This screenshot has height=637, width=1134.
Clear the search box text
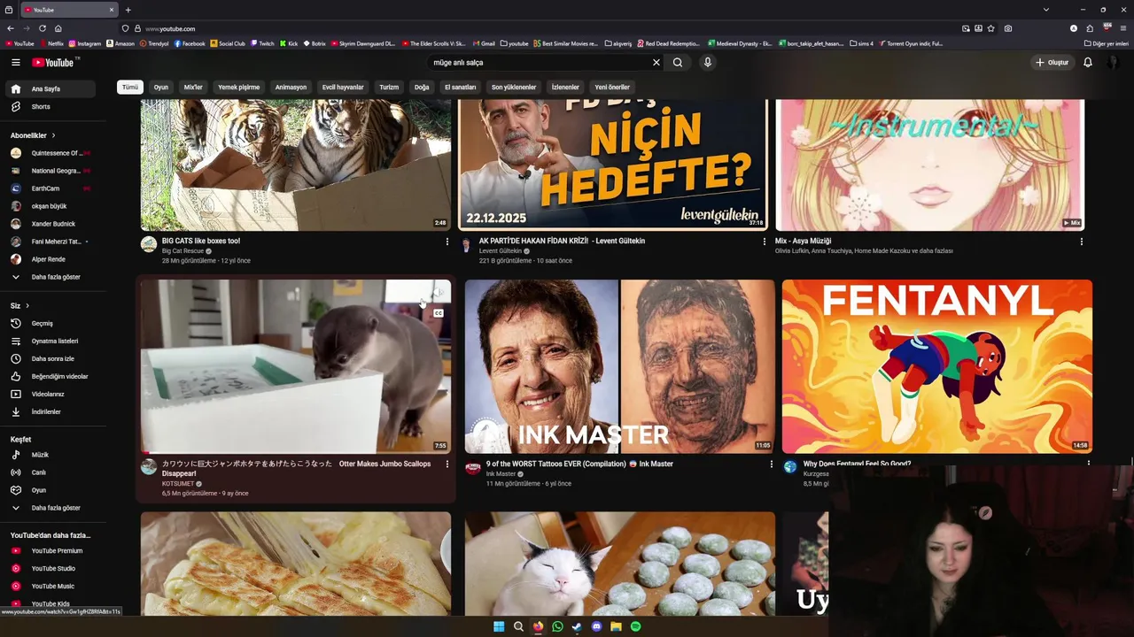click(656, 63)
